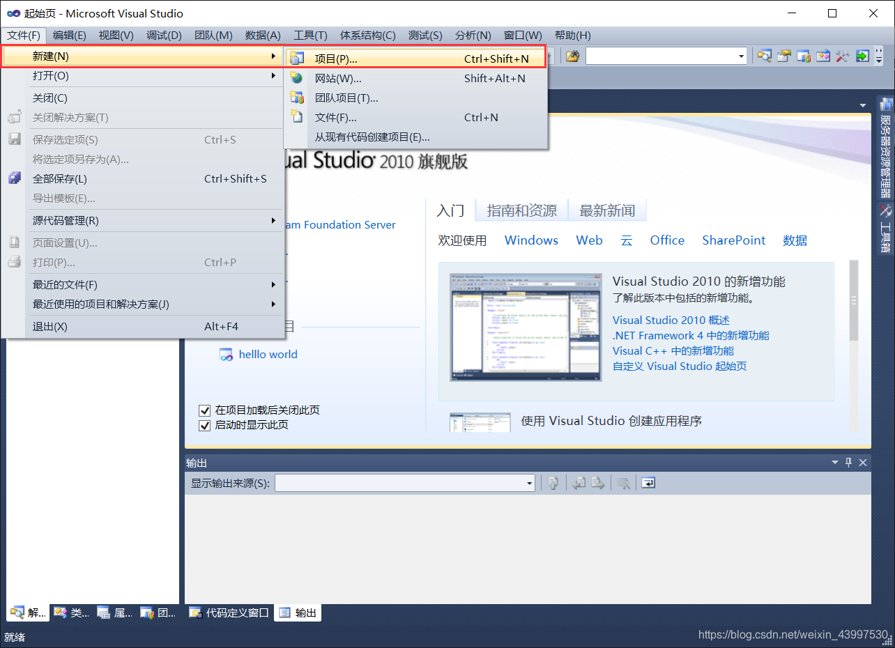Select 关闭(C) in the File menu
Image resolution: width=895 pixels, height=648 pixels.
pos(143,98)
